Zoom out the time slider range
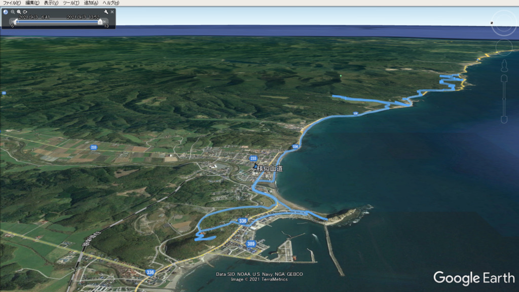 [x=13, y=12]
